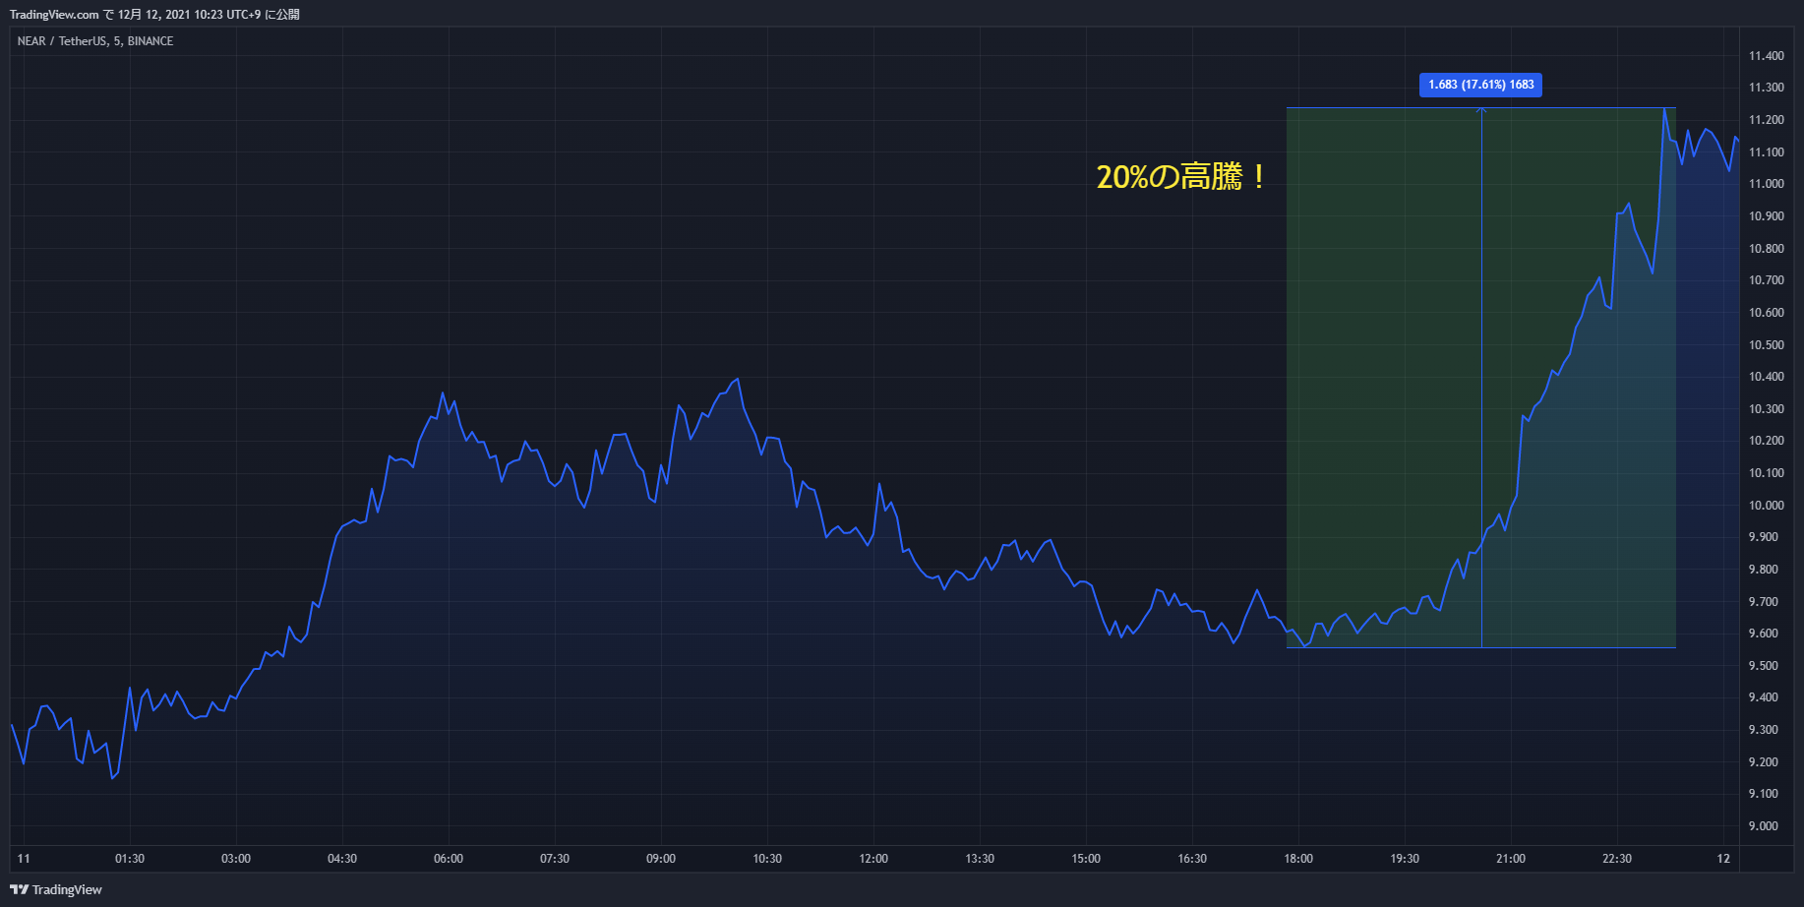Click the 07:30 time axis label
Screen dimensions: 1804x907
coord(555,859)
